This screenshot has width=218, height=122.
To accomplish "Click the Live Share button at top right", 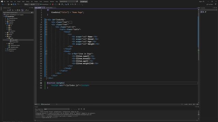I will click(x=210, y=4).
